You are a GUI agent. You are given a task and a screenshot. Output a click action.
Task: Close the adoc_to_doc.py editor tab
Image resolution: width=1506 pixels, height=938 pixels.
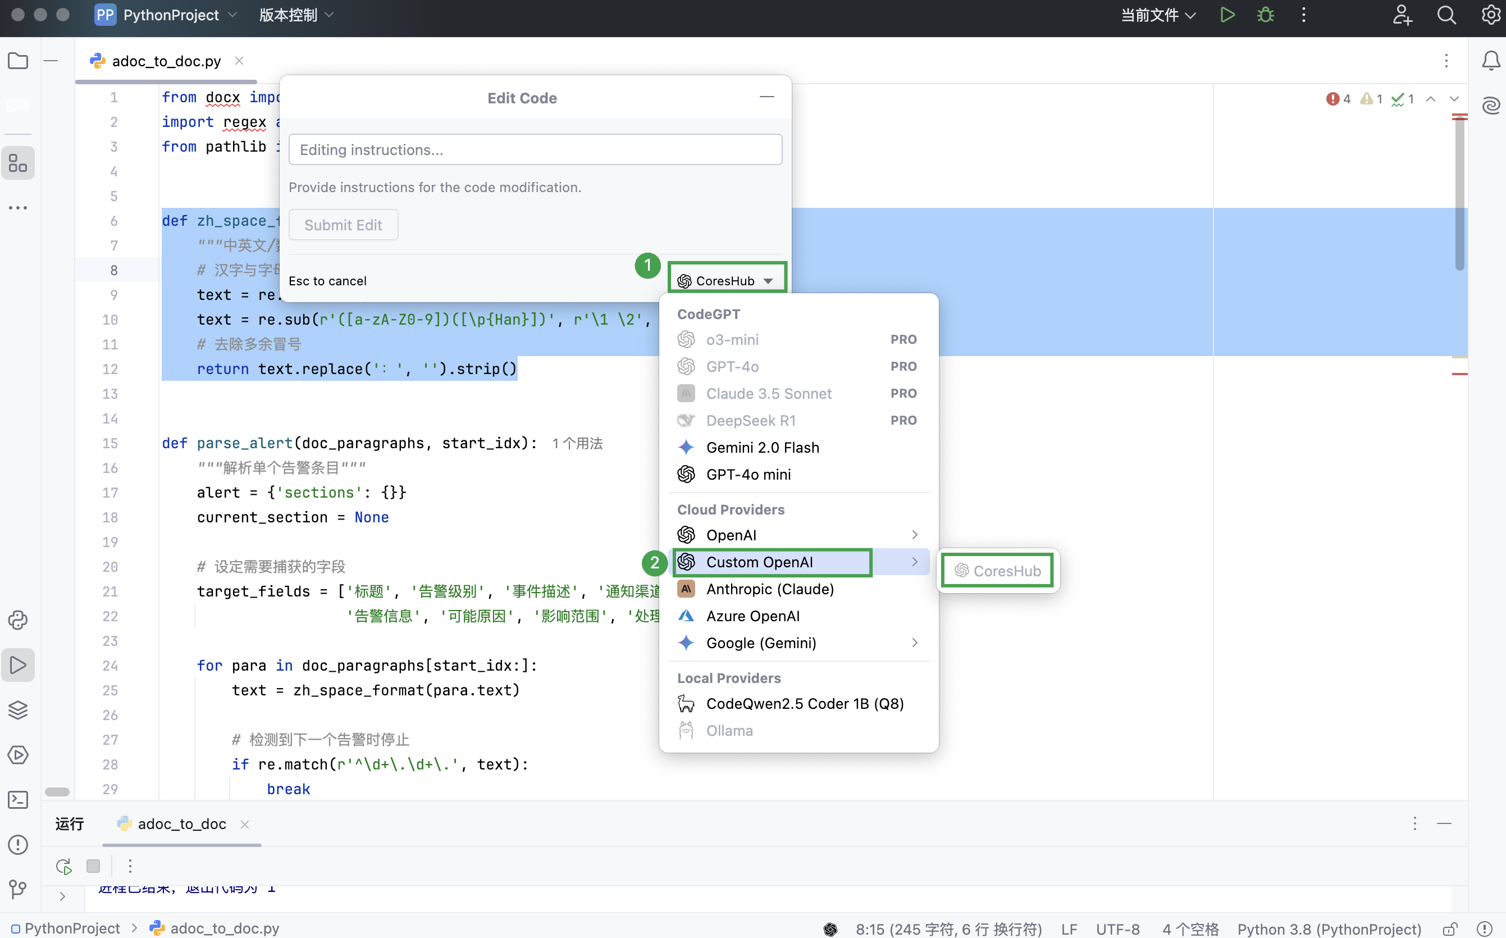pyautogui.click(x=239, y=61)
